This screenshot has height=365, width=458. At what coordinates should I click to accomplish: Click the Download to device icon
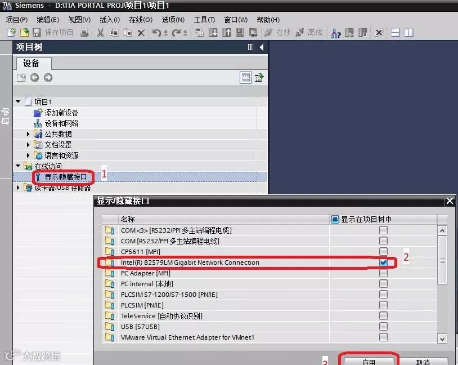click(213, 33)
